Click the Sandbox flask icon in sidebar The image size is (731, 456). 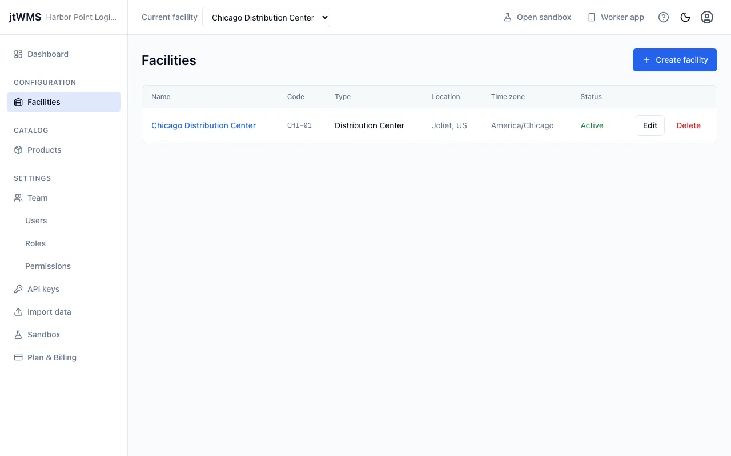pyautogui.click(x=18, y=335)
